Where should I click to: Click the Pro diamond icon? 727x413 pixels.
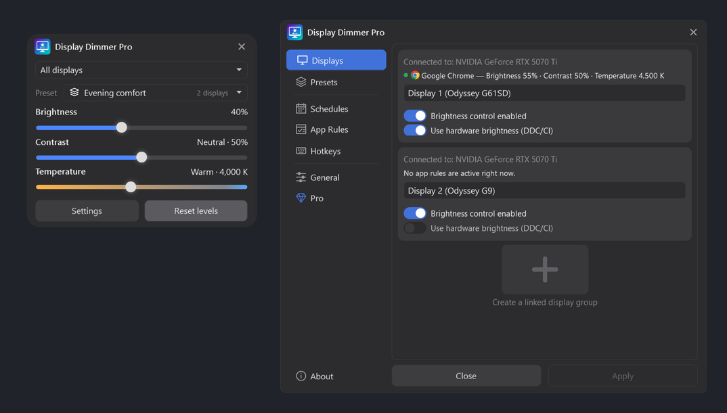(301, 198)
